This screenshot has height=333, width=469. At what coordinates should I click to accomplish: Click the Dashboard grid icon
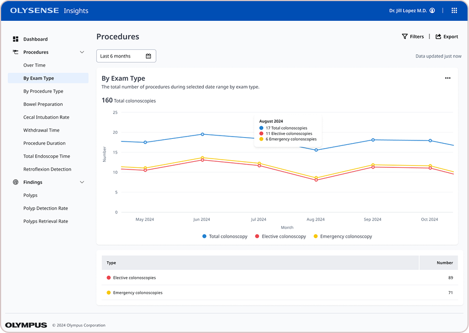pyautogui.click(x=15, y=39)
